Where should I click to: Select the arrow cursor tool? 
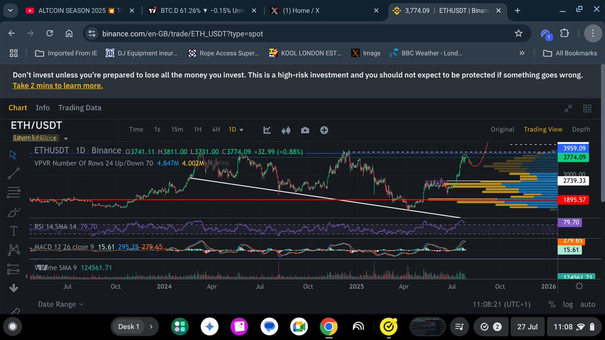14,154
